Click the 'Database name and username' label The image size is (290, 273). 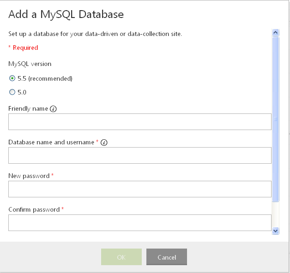click(51, 142)
